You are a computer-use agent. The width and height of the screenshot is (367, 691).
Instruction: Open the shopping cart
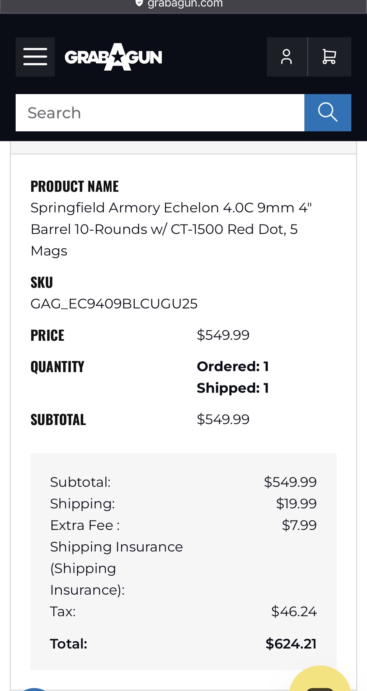click(329, 57)
